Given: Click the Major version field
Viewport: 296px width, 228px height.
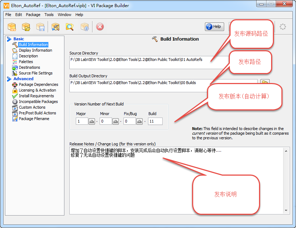Looking at the screenshot, I should point(82,121).
